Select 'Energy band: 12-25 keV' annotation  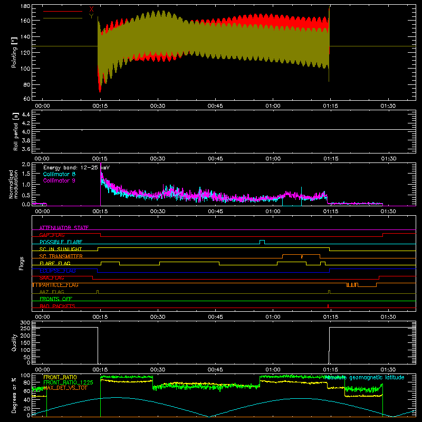(x=76, y=168)
